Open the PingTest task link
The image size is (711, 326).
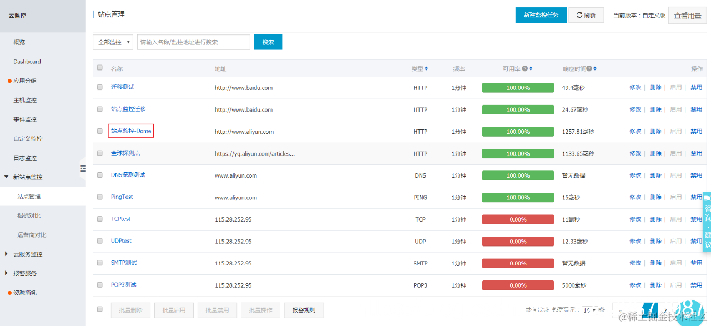(x=122, y=197)
